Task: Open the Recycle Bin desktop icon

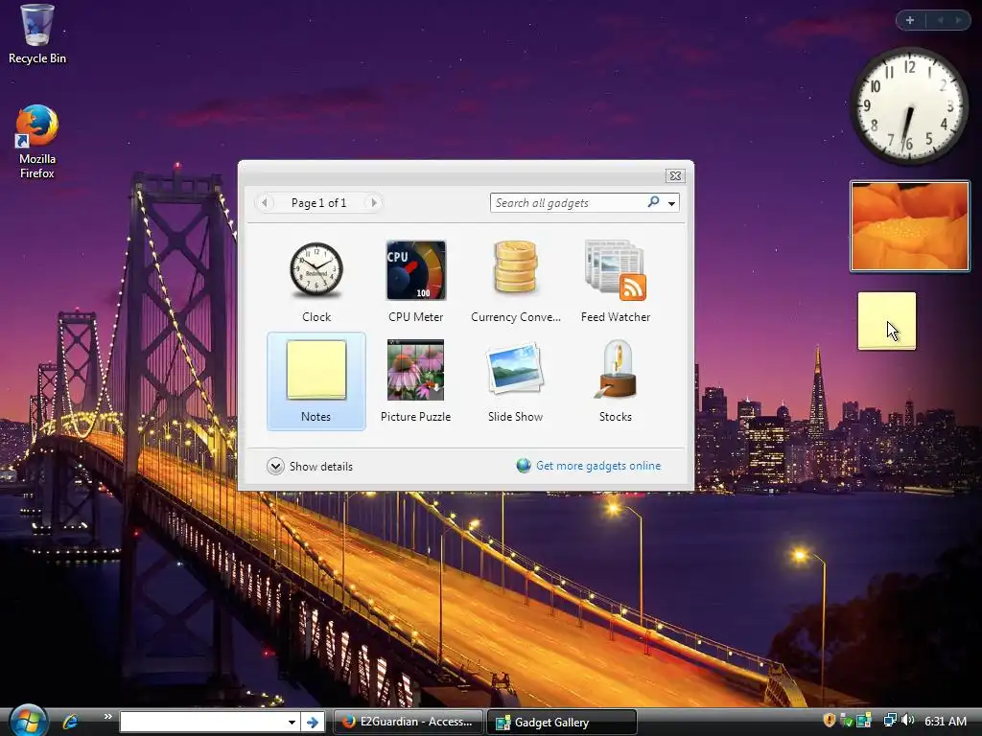Action: point(37,35)
